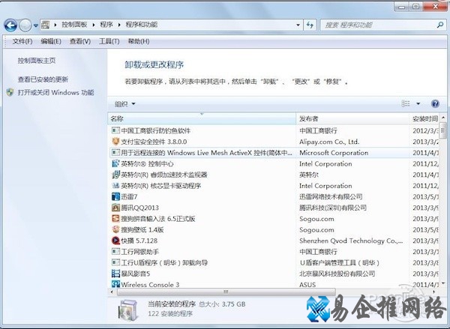The width and height of the screenshot is (450, 329).
Task: Click the horizontal scrollbar left arrow
Action: (x=112, y=292)
